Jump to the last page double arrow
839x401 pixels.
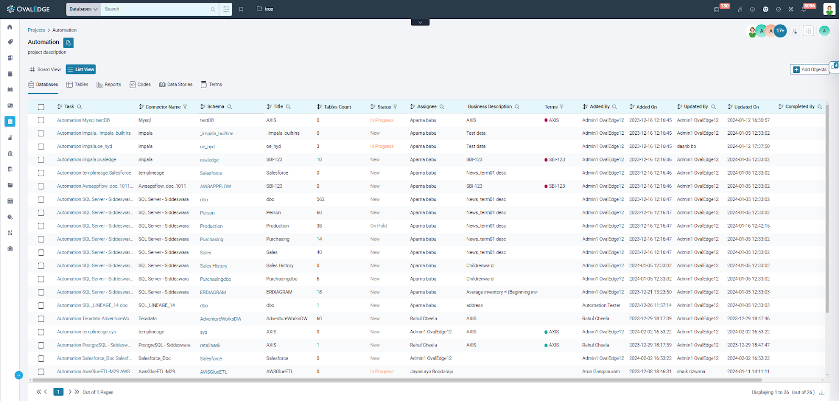coord(77,392)
